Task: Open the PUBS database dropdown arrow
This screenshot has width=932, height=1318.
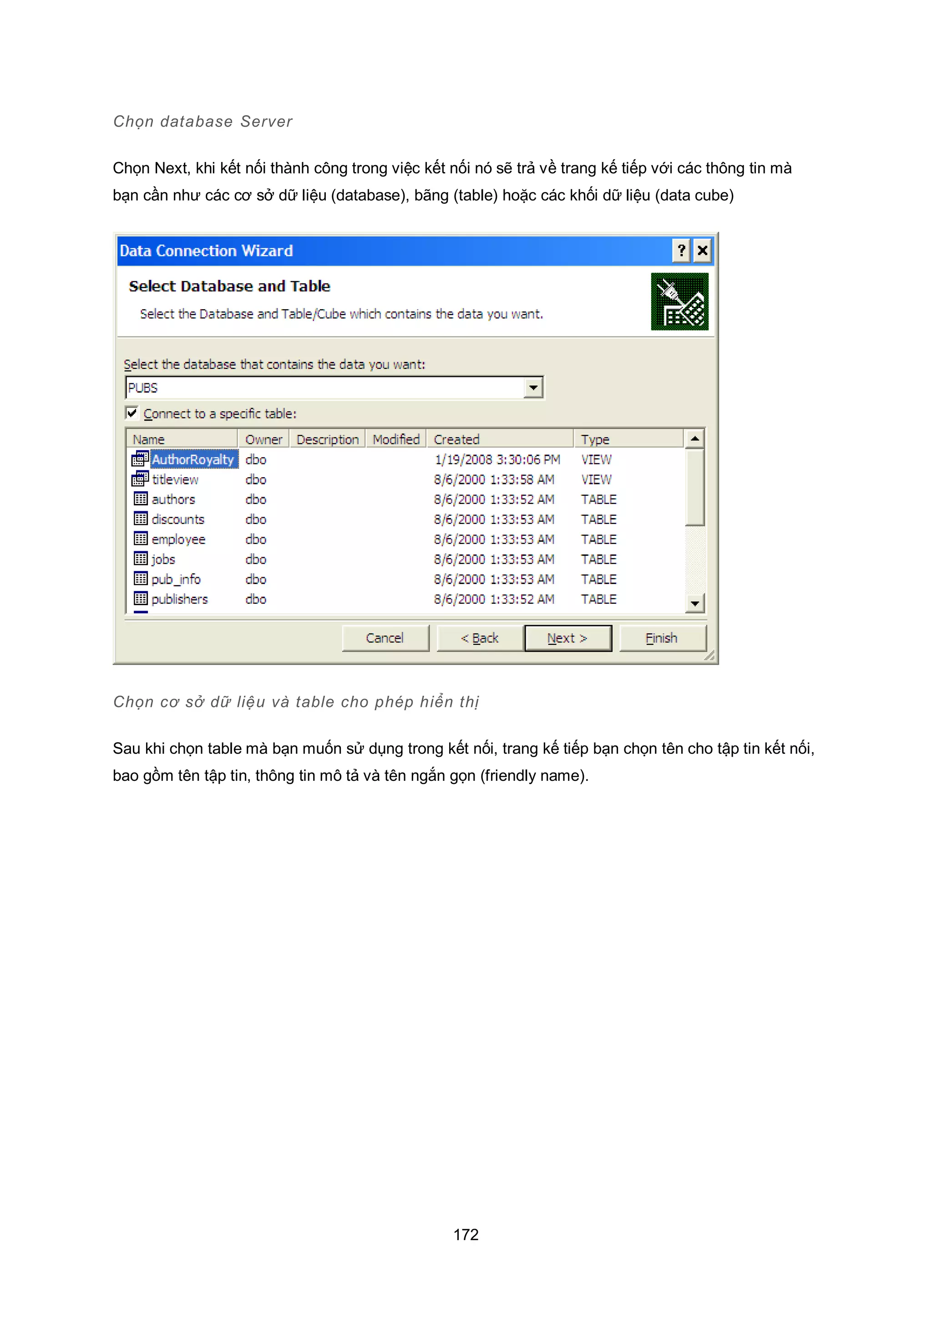Action: tap(533, 387)
